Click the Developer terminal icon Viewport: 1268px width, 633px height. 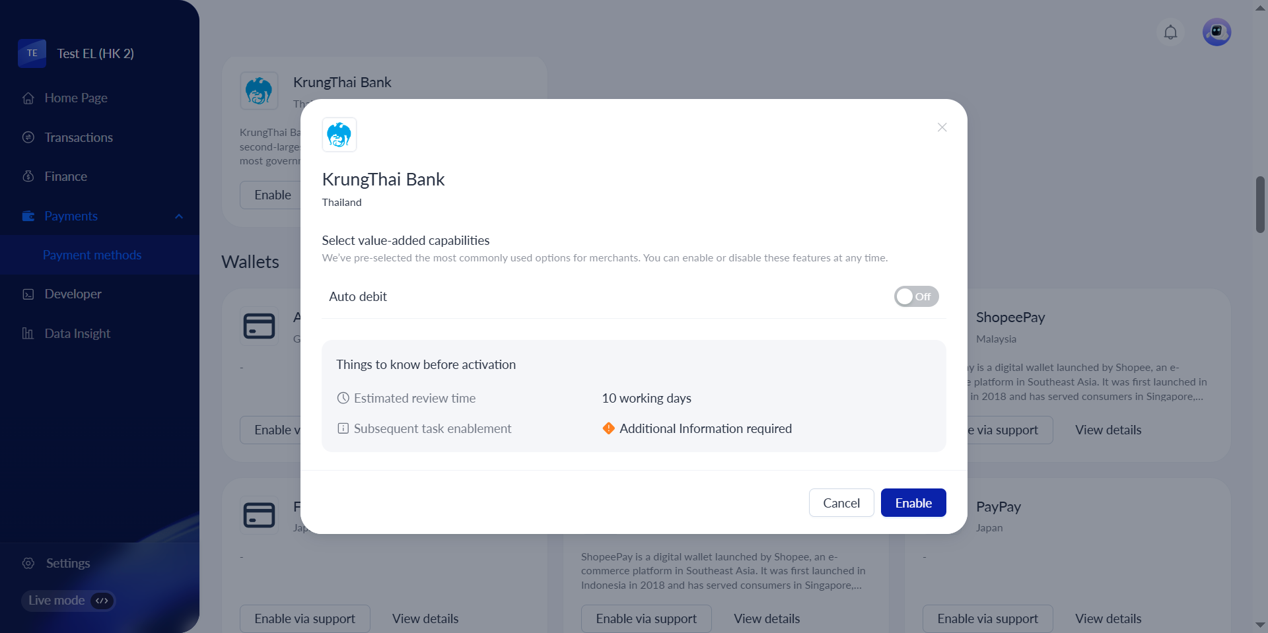[x=28, y=294]
